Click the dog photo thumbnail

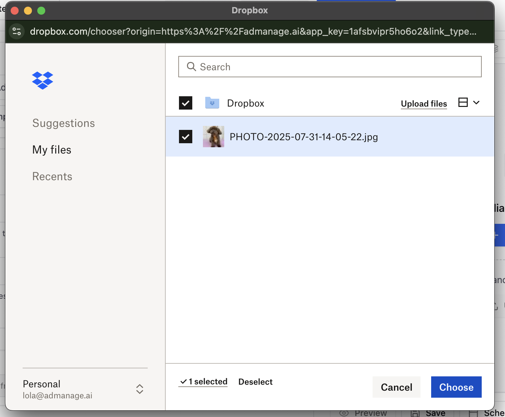tap(214, 137)
